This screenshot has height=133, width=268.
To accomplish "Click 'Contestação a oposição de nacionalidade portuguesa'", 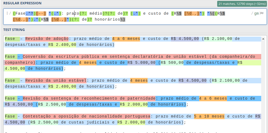I will 86,116.
